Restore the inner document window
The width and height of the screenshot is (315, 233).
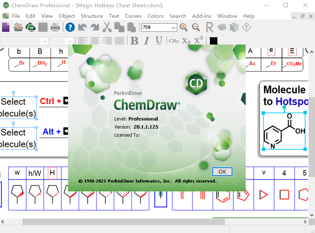point(302,16)
